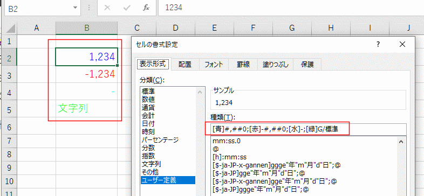Select row 7 header
The height and width of the screenshot is (196, 424).
click(10, 141)
